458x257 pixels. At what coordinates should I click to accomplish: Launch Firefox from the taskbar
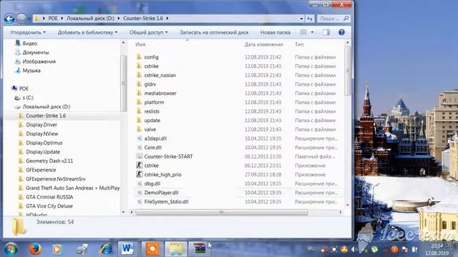coord(35,249)
